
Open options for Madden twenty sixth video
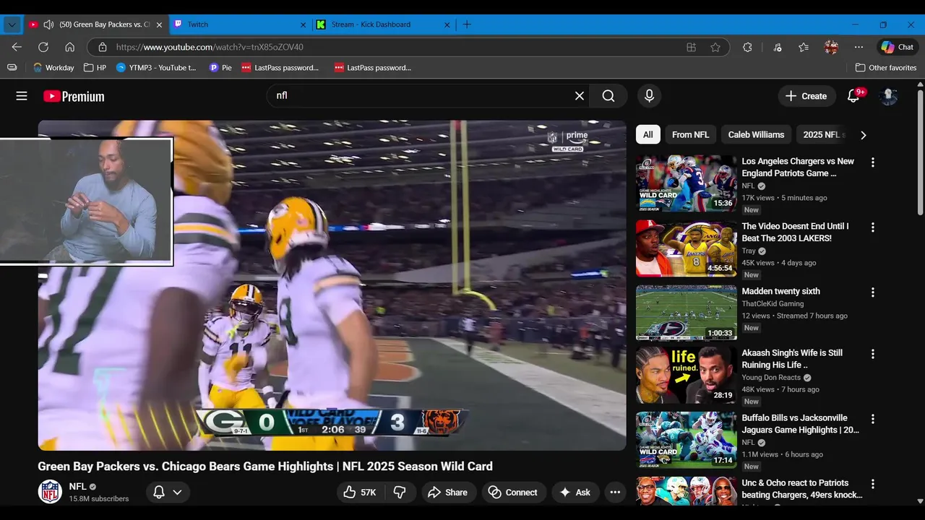click(872, 292)
